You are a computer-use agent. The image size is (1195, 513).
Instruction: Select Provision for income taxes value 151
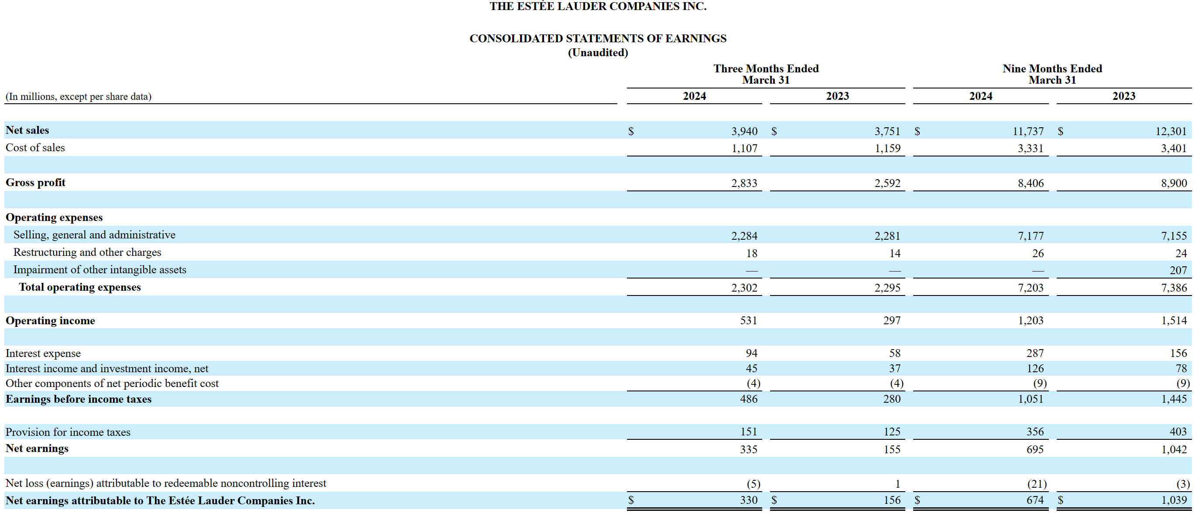(749, 432)
